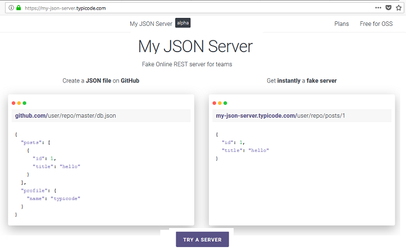Open the My JSON Server home link

pos(151,24)
